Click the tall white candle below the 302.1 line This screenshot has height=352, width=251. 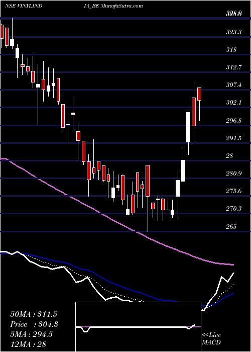point(188,127)
